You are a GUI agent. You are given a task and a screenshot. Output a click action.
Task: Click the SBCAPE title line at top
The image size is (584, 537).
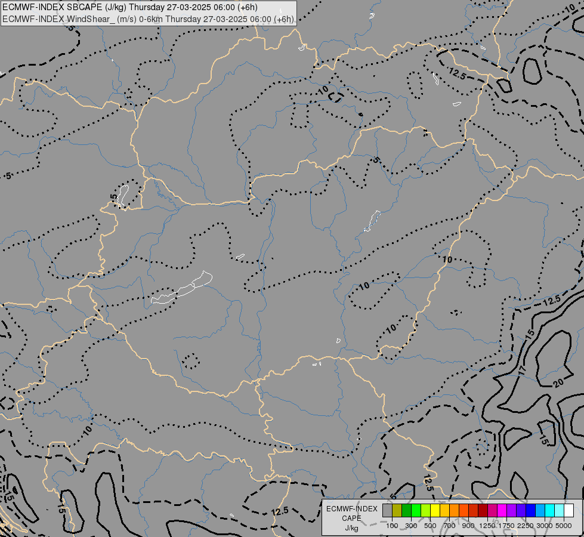(x=130, y=7)
